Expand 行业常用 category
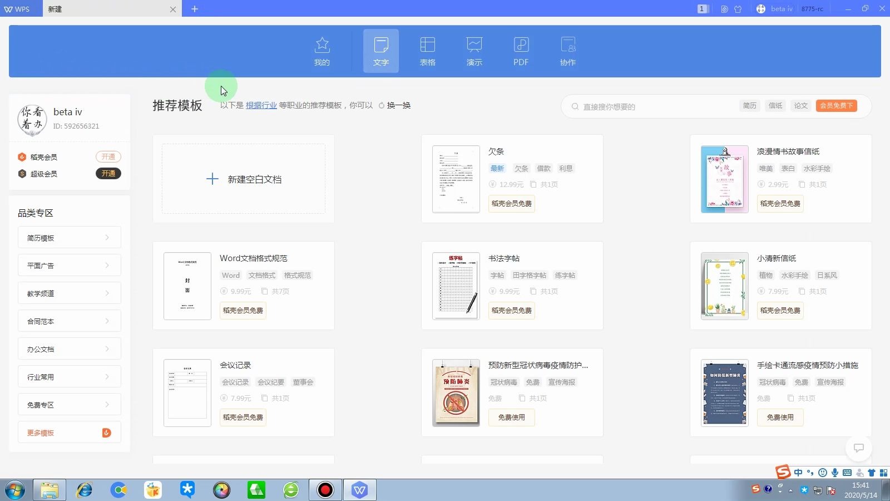The width and height of the screenshot is (890, 501). click(70, 377)
